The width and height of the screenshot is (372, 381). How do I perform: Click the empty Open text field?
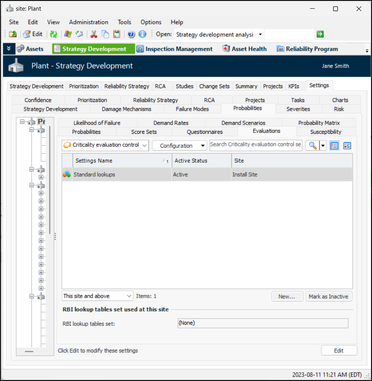(289, 35)
